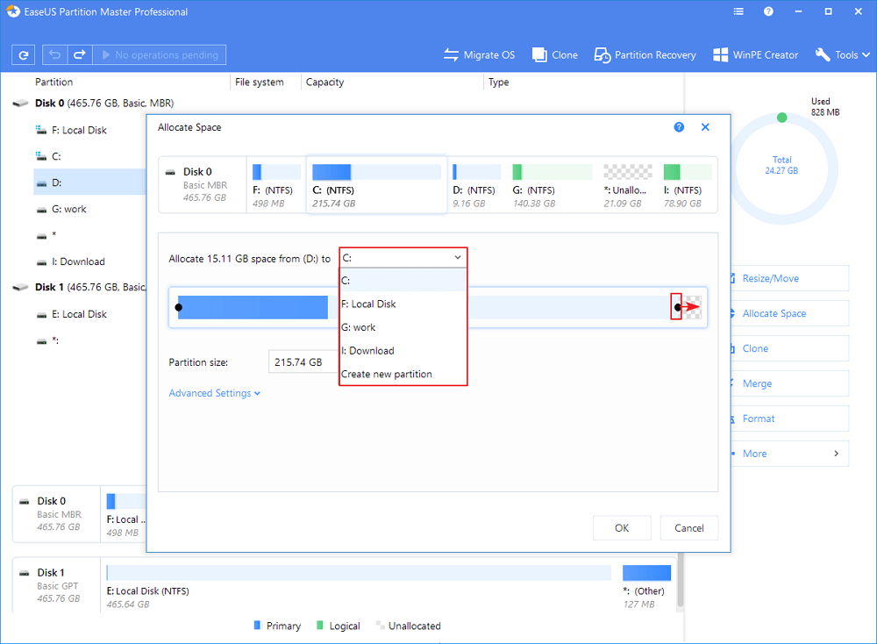This screenshot has width=877, height=644.
Task: Select Disk 0 tile in dialog disk map
Action: pyautogui.click(x=203, y=184)
